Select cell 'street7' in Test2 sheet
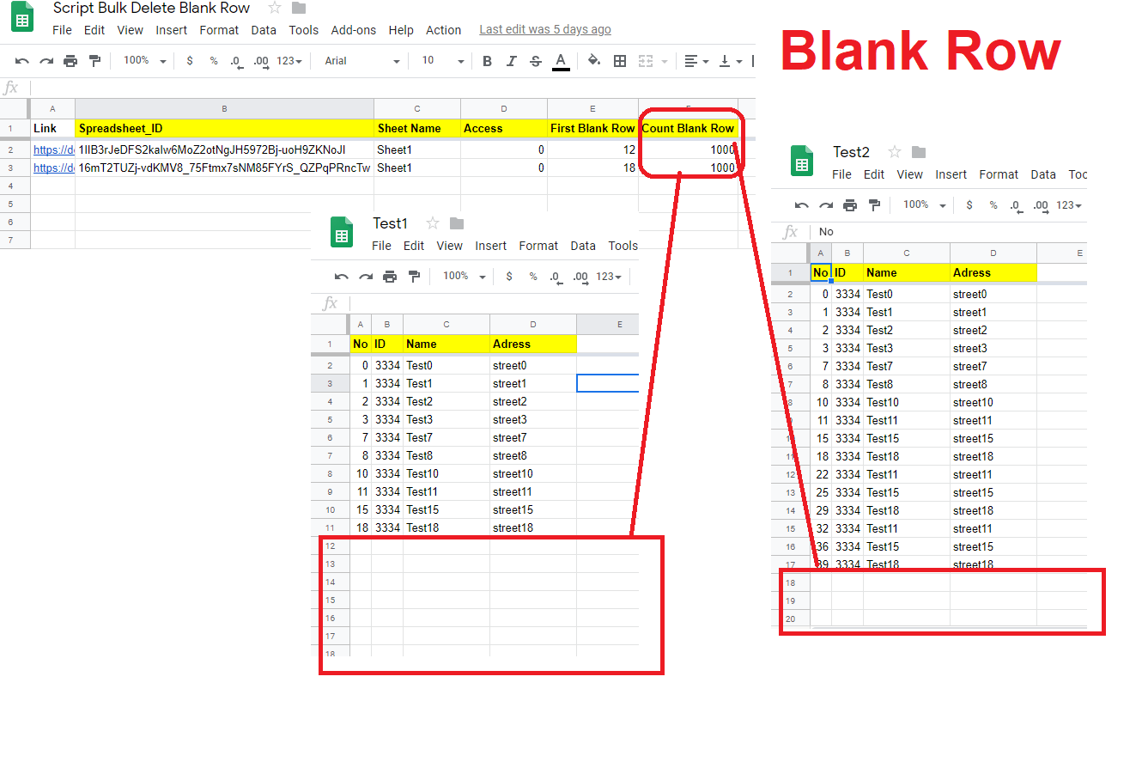Image resolution: width=1142 pixels, height=768 pixels. [x=993, y=367]
